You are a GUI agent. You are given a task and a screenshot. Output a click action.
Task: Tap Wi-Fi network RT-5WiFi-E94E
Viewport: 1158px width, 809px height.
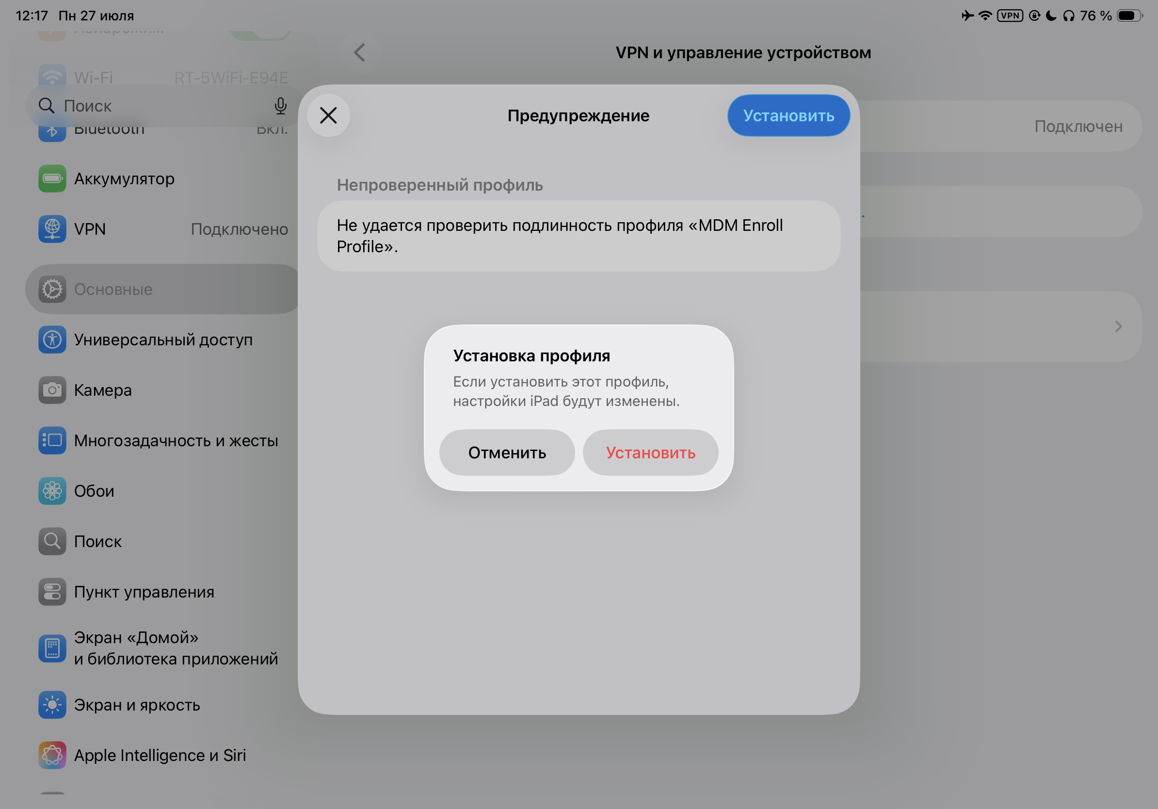(231, 78)
